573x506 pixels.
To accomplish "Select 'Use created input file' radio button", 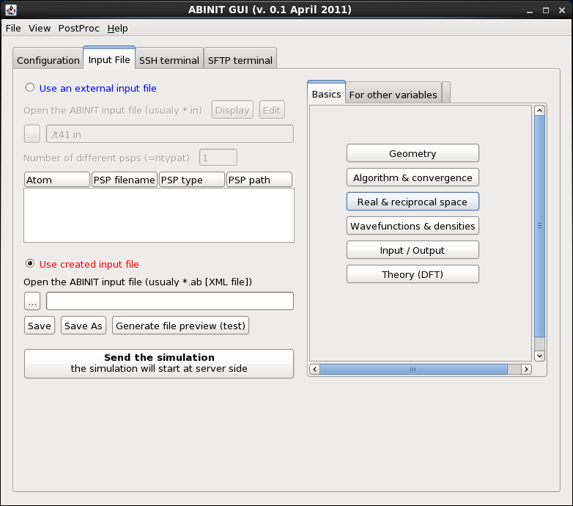I will 30,263.
